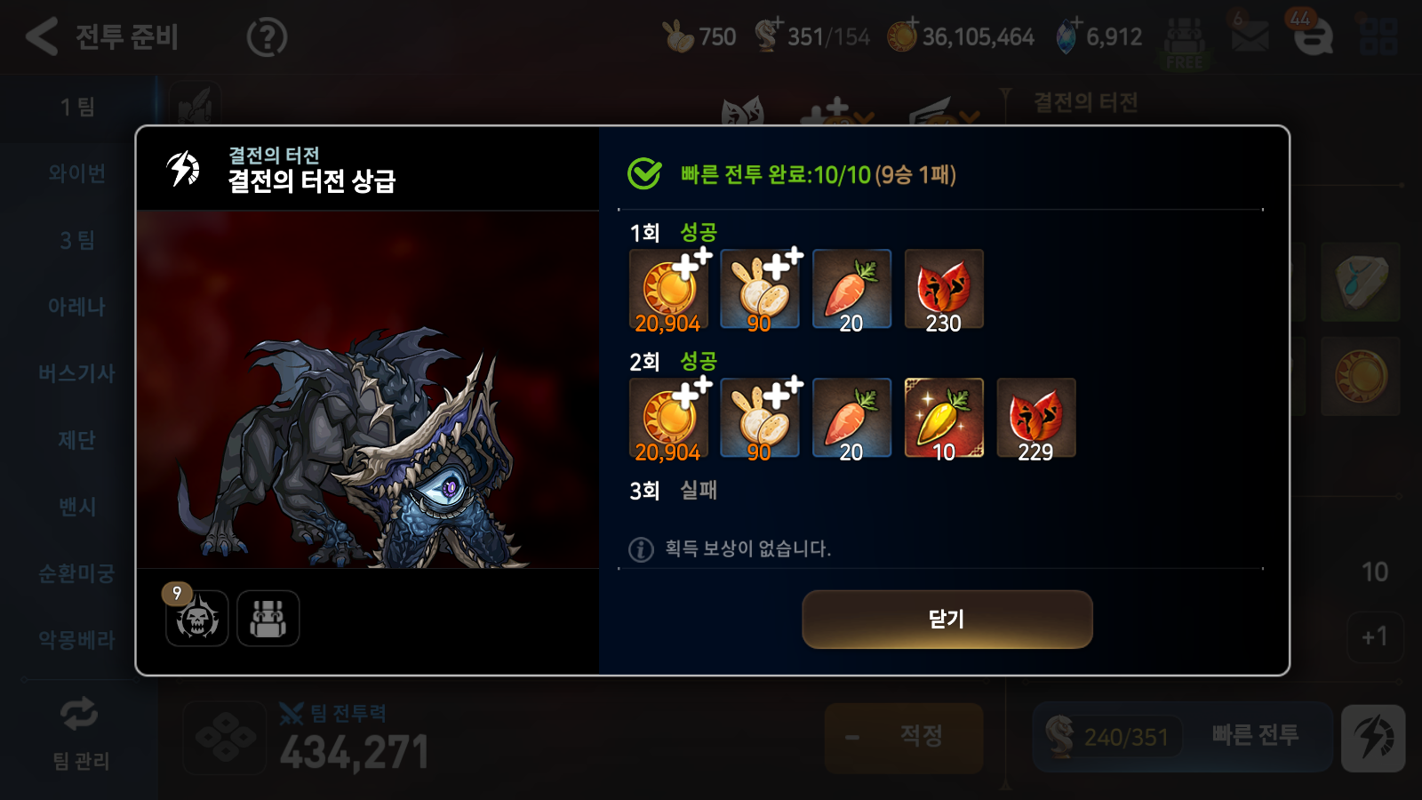This screenshot has width=1422, height=800.
Task: Click the mail envelope icon
Action: tap(1250, 36)
